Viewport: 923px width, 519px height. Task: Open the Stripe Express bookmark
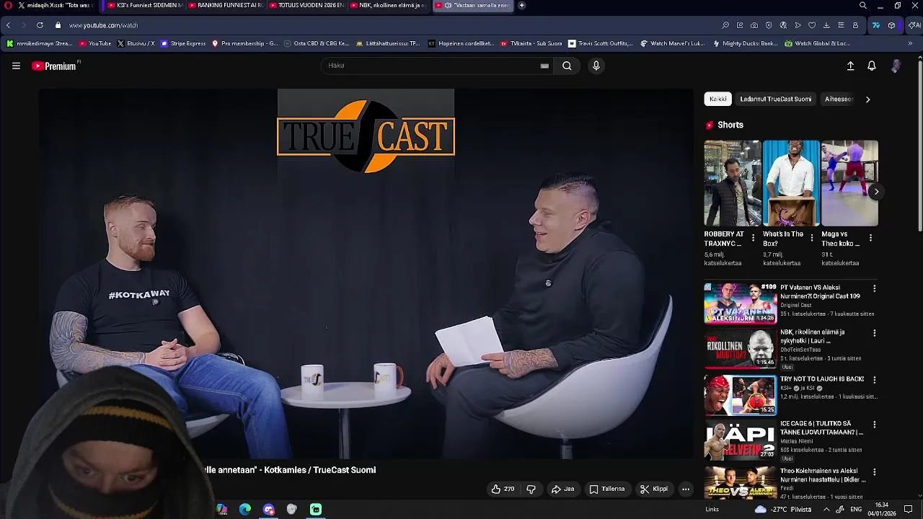coord(183,43)
